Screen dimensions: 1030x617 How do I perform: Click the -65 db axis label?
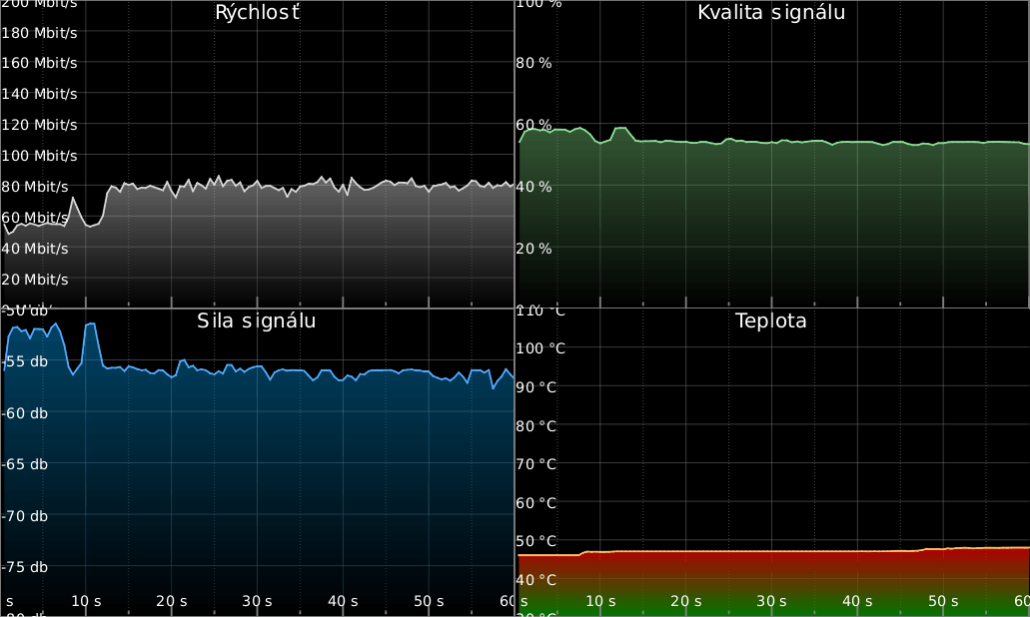pos(25,464)
